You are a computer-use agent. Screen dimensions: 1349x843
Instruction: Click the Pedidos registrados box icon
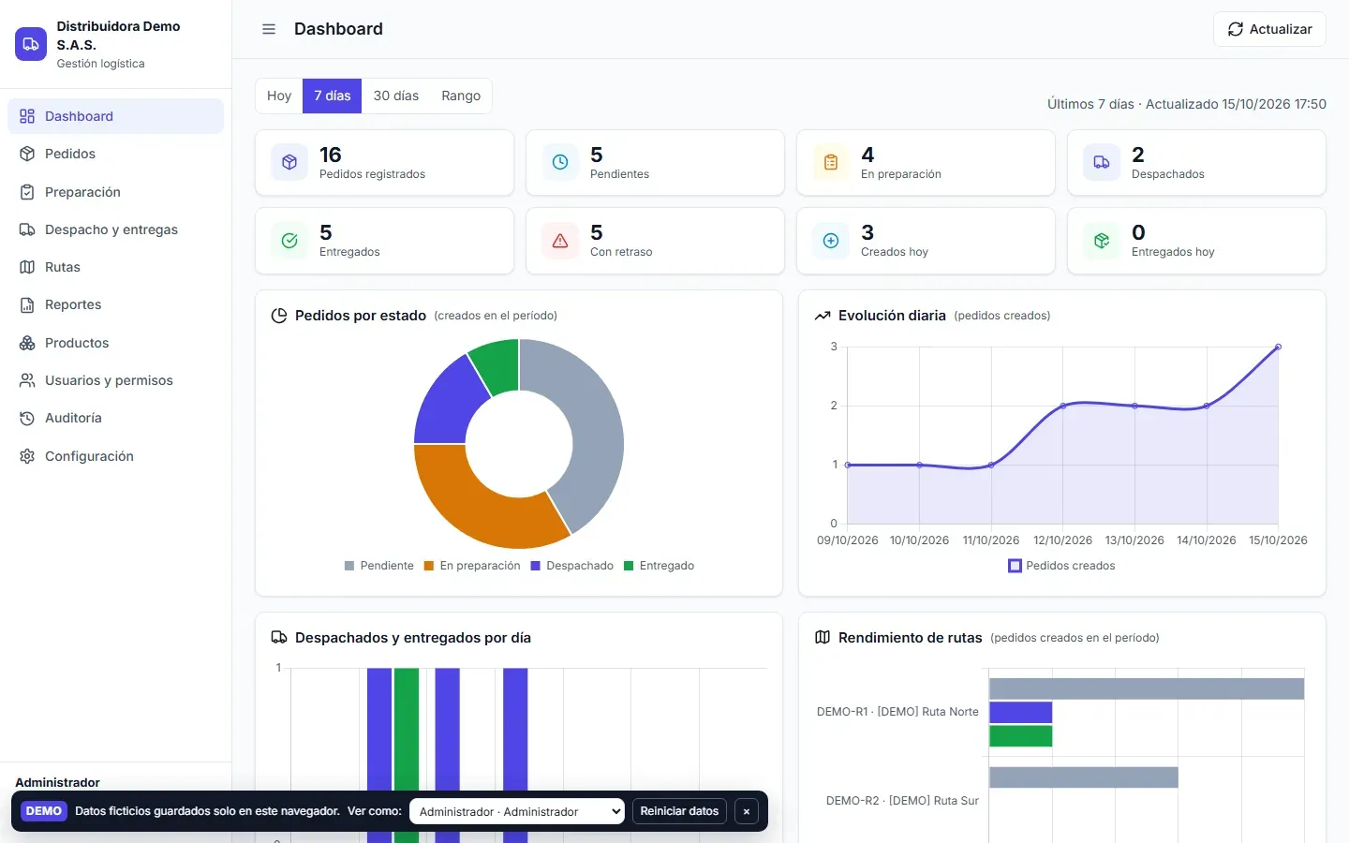coord(289,162)
